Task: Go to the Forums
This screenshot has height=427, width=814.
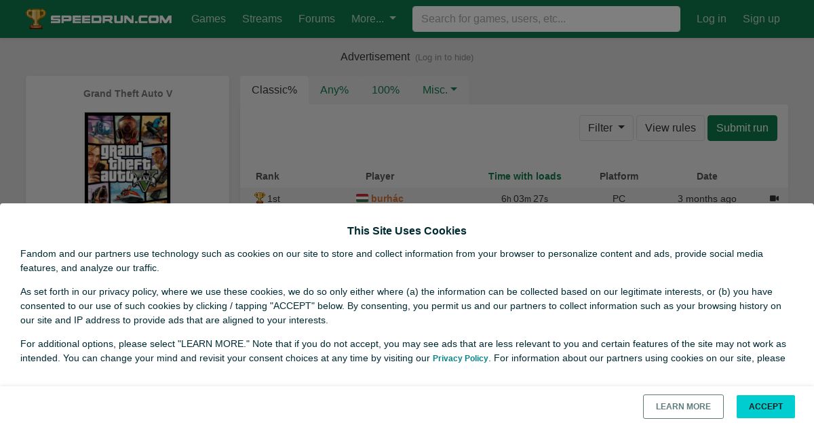Action: (x=317, y=19)
